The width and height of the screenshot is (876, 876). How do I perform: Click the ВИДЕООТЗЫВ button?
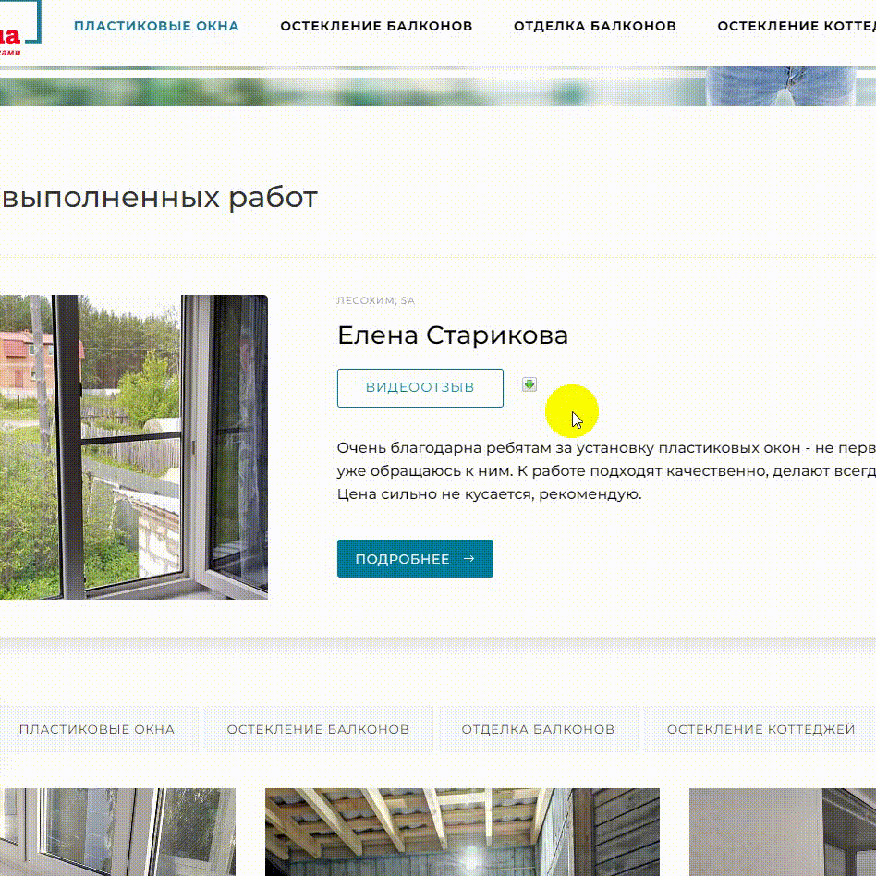tap(420, 388)
